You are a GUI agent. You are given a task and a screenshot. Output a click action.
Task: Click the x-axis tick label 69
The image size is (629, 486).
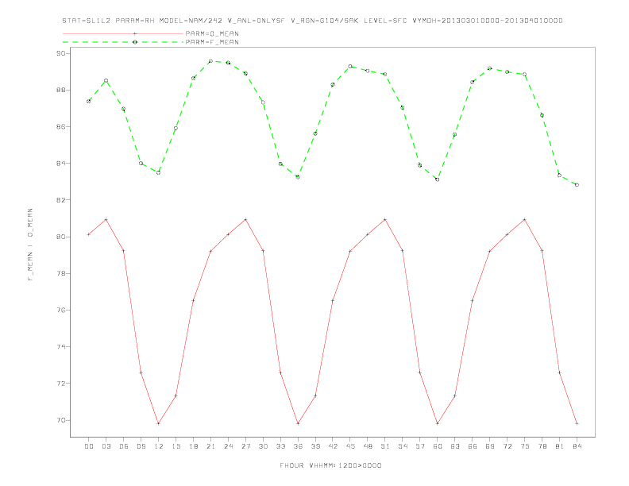click(490, 446)
